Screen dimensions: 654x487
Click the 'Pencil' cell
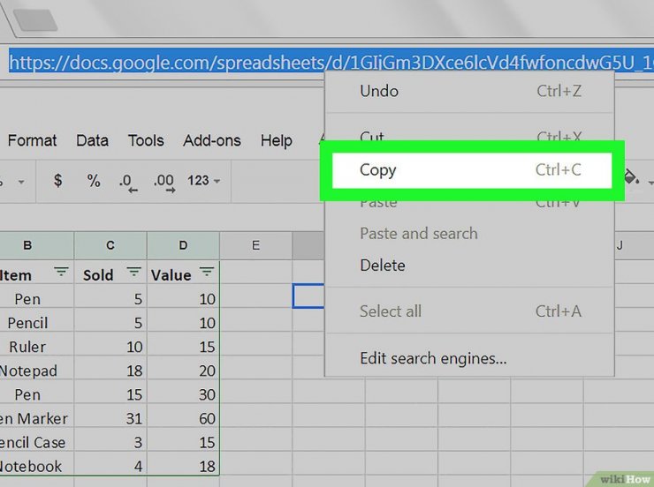click(x=37, y=323)
